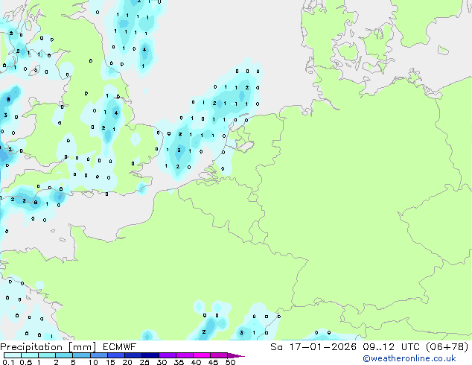Viewport: 472px width, 365px height.
Task: Pick the lightest legend swatch starting at 0.1
Action: [13, 355]
